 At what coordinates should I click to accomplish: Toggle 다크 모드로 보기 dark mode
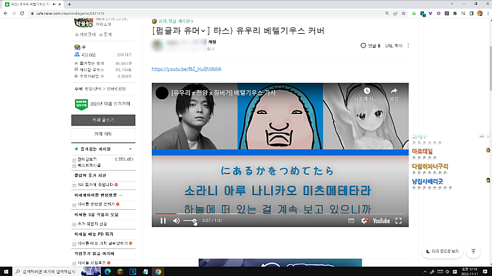pyautogui.click(x=442, y=251)
